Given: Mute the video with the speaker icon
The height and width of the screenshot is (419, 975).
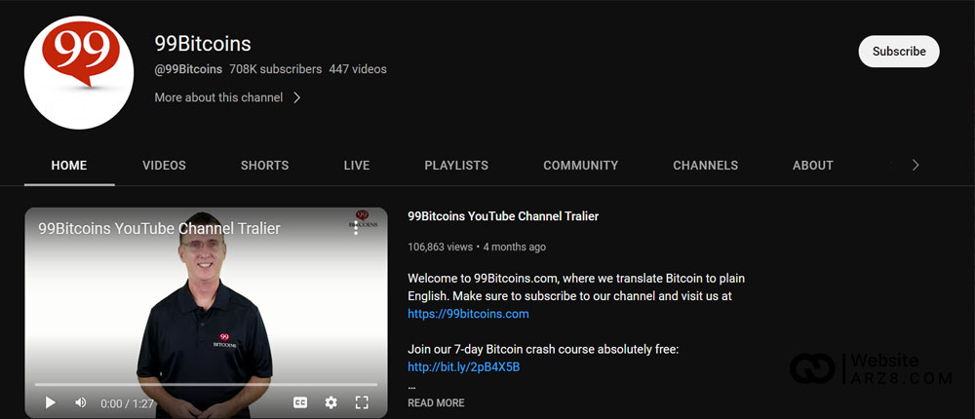Looking at the screenshot, I should pyautogui.click(x=81, y=402).
